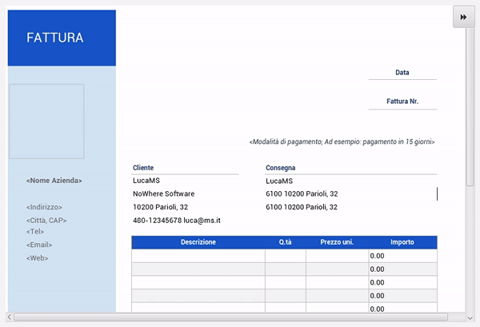The height and width of the screenshot is (327, 480).
Task: Click the company logo placeholder box
Action: [46, 122]
